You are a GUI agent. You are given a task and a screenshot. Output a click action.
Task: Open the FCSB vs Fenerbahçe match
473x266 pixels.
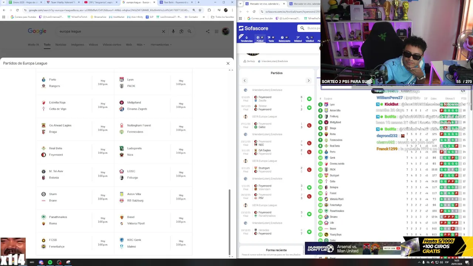pos(75,243)
